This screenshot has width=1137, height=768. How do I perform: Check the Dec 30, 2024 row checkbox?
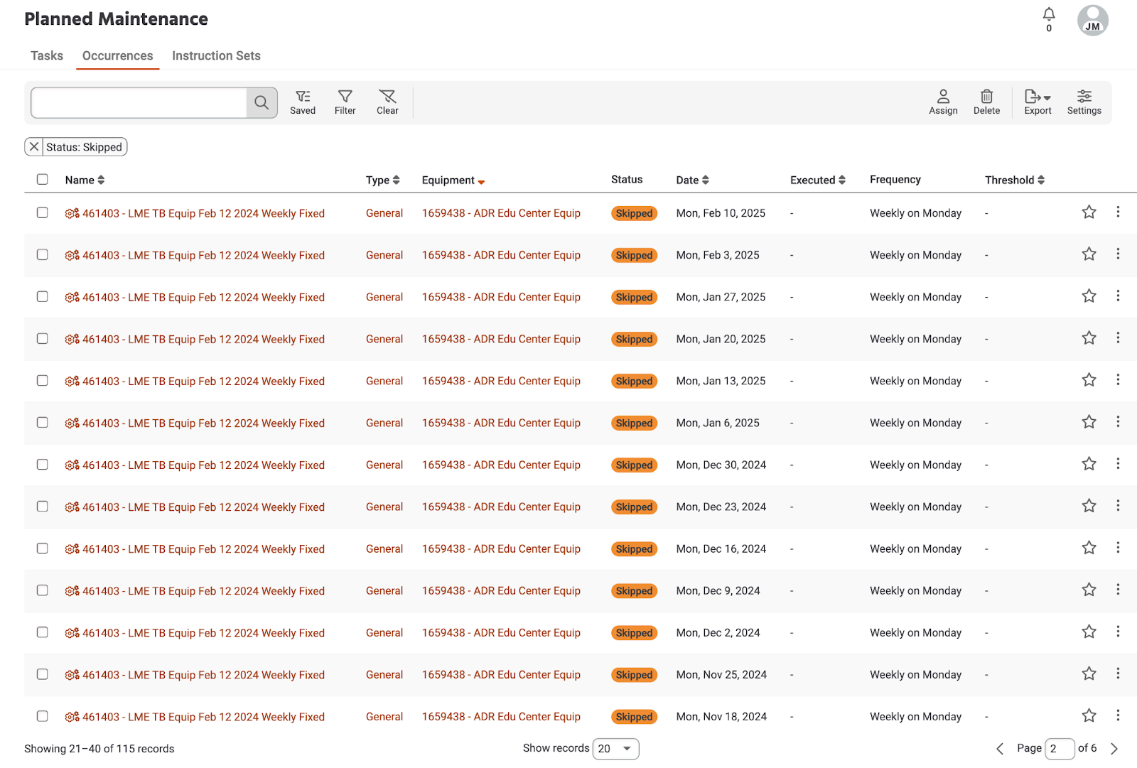43,464
